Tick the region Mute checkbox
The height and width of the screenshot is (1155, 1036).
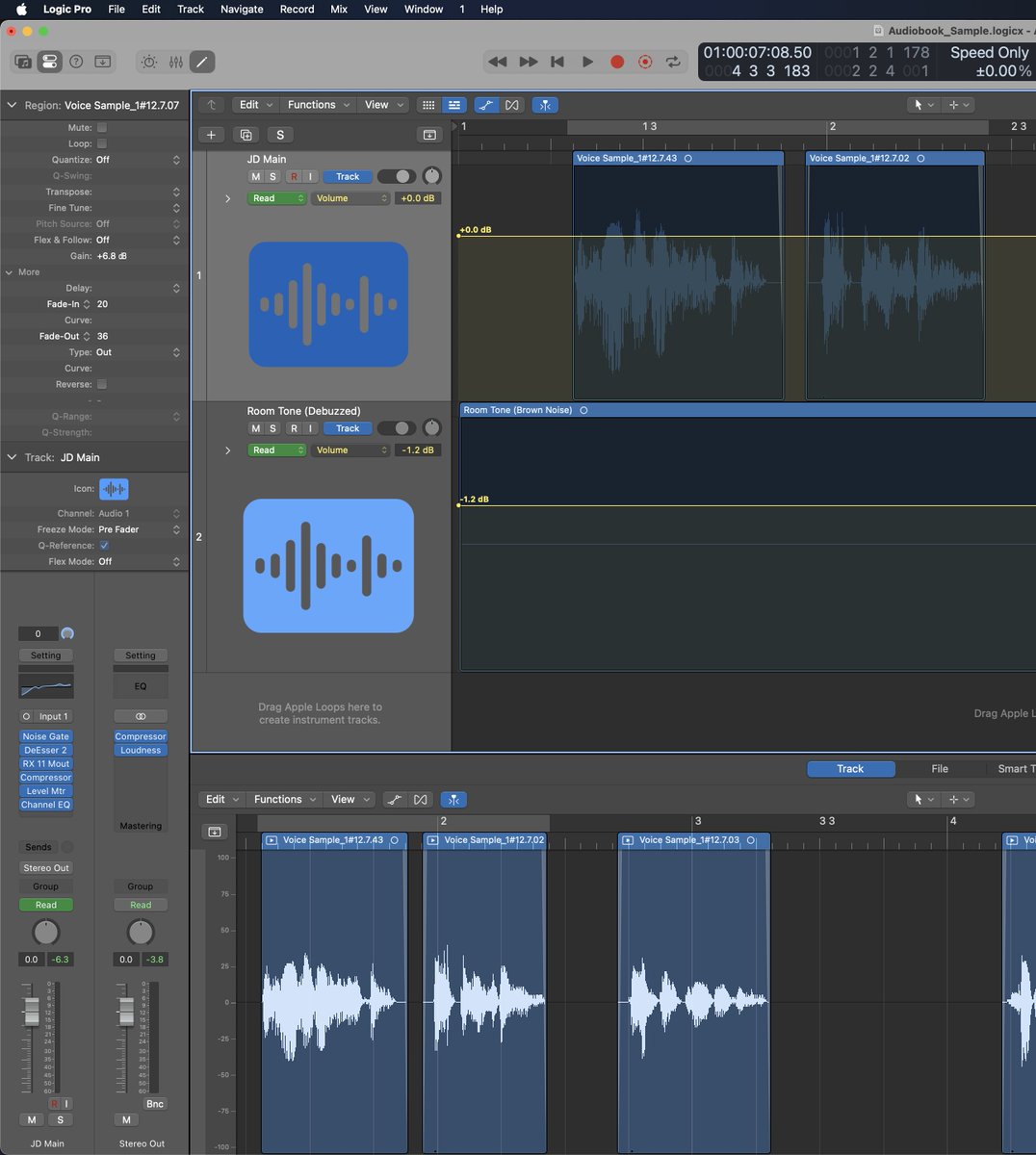(x=102, y=127)
